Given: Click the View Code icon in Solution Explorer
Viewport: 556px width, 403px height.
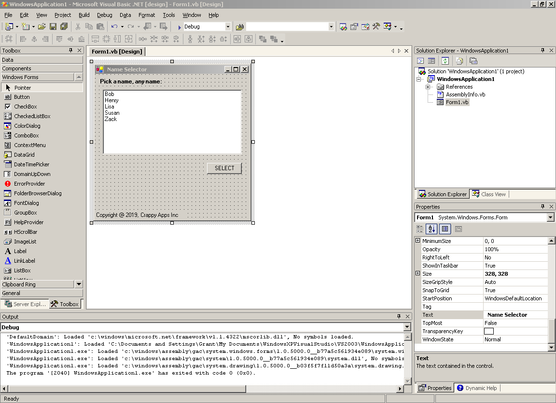Looking at the screenshot, I should 420,61.
